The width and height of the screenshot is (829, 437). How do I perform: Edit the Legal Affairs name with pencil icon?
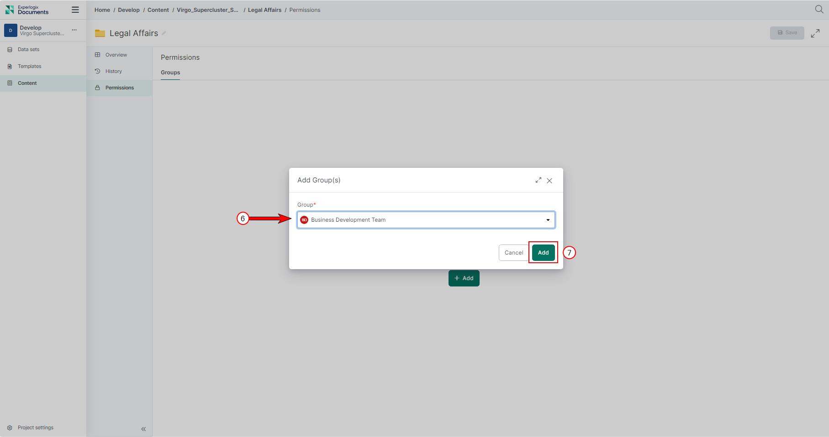164,33
